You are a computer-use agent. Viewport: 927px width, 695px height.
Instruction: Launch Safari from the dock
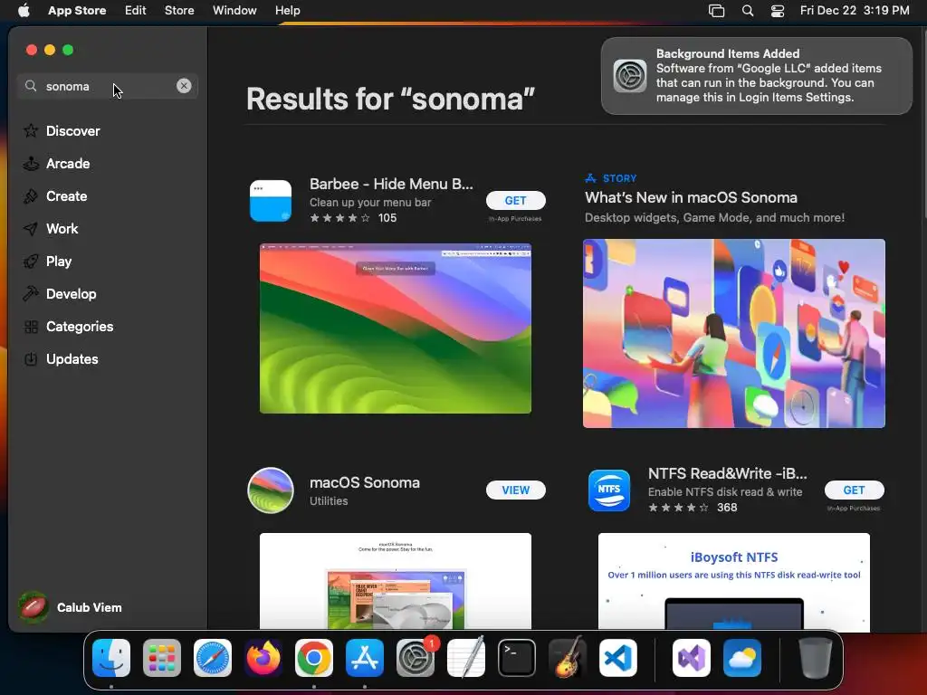pos(213,658)
